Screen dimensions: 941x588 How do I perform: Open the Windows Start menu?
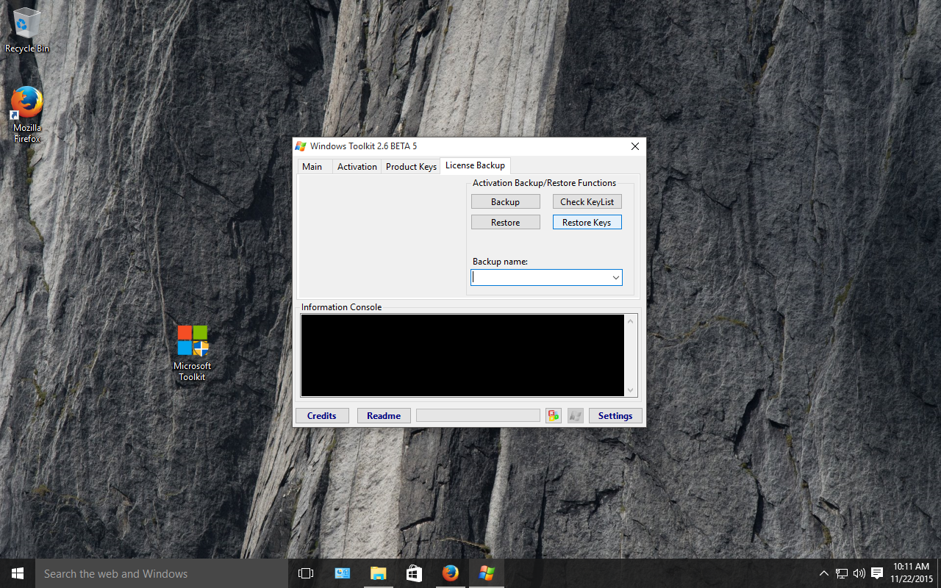point(18,573)
